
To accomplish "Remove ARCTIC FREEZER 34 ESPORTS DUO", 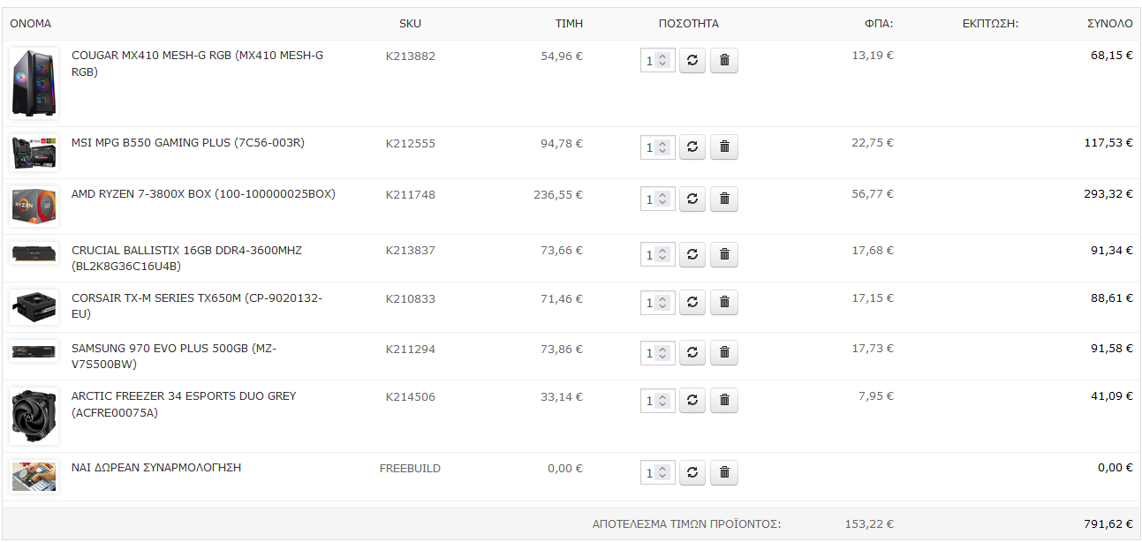I will [724, 400].
